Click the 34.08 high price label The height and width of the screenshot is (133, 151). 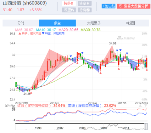point(113,43)
